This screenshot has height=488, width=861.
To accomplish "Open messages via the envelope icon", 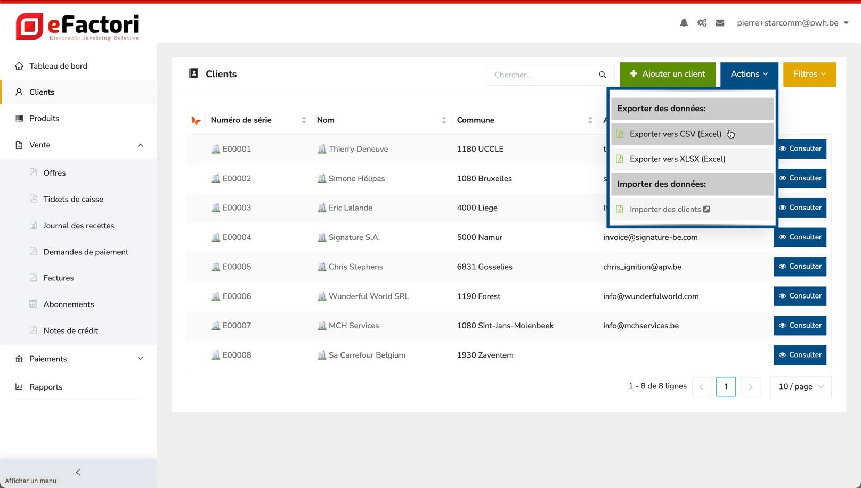I will [720, 23].
